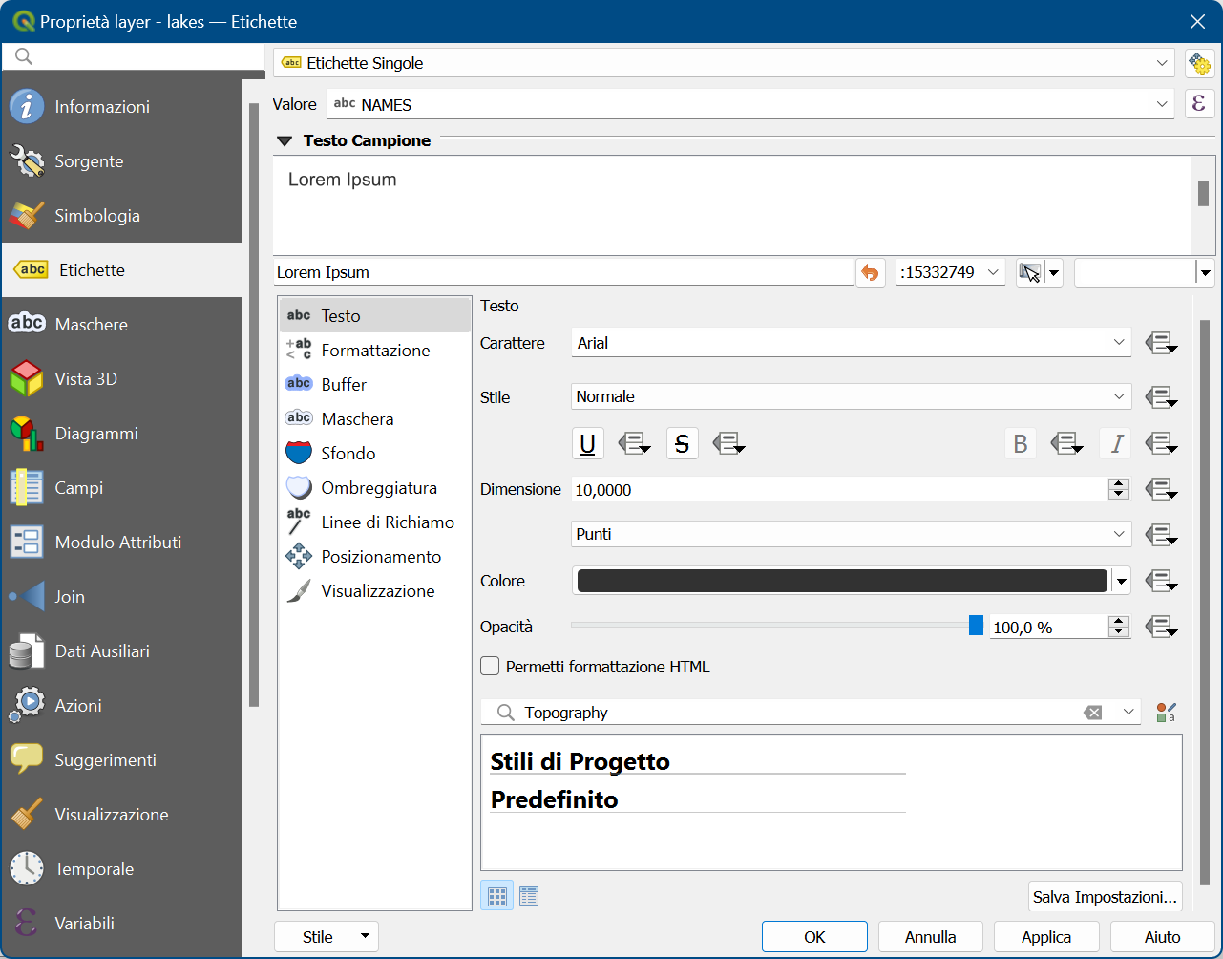This screenshot has width=1223, height=959.
Task: Open Maschere section in sidebar
Action: [121, 325]
